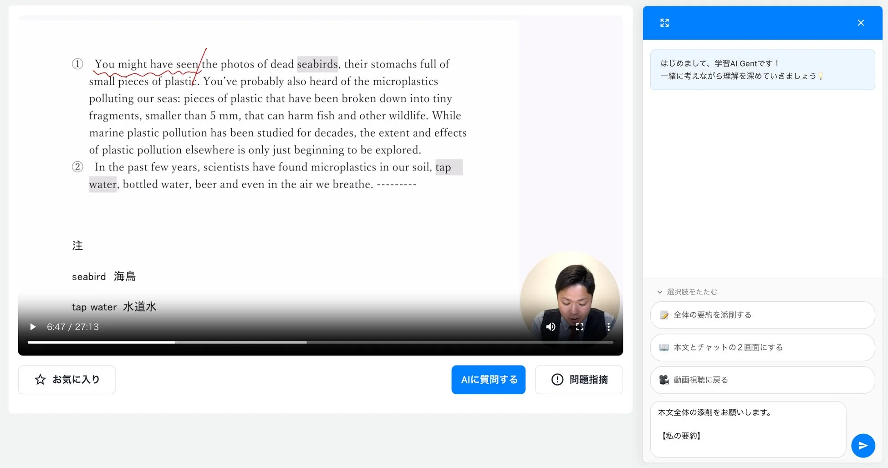888x468 pixels.
Task: Expand the AI chat panel
Action: [x=665, y=23]
